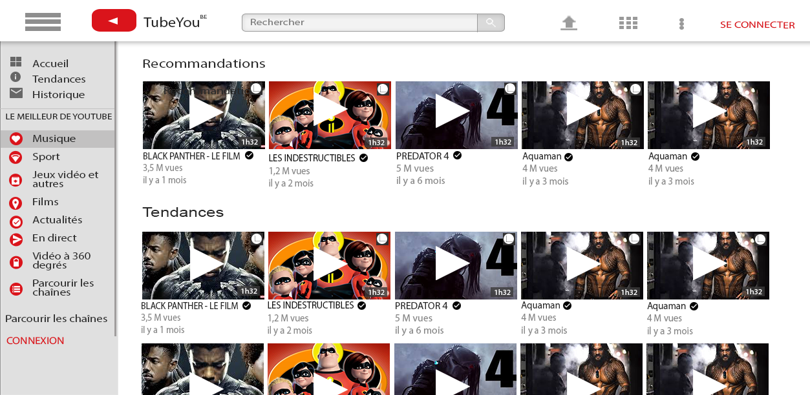Click the TubeYou brand name text
The image size is (810, 395).
click(172, 22)
